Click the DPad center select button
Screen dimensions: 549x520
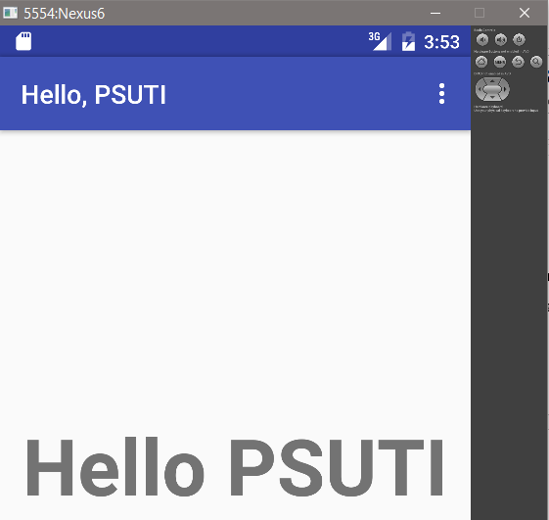492,89
